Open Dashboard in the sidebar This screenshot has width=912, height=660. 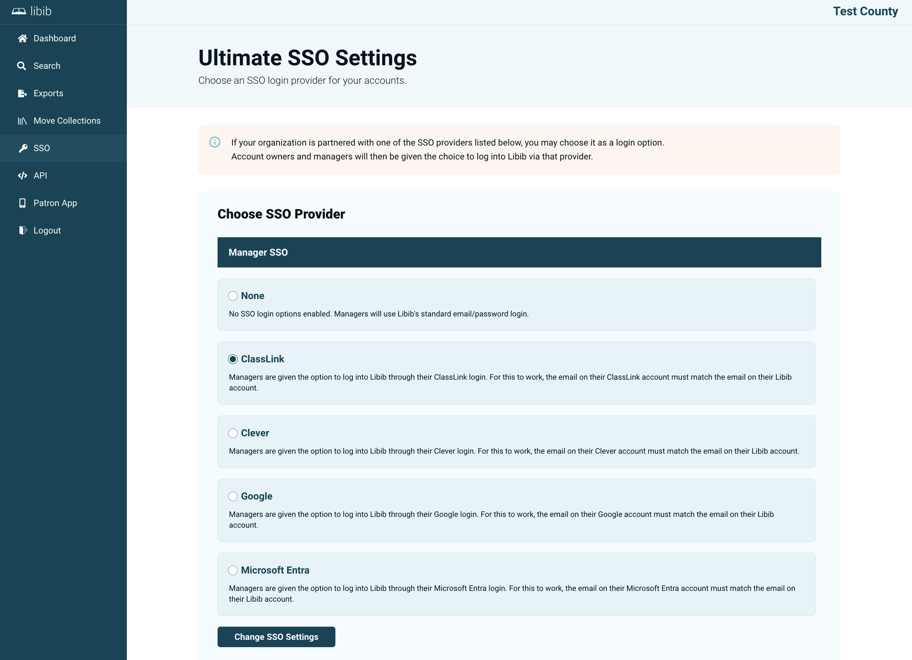(63, 38)
